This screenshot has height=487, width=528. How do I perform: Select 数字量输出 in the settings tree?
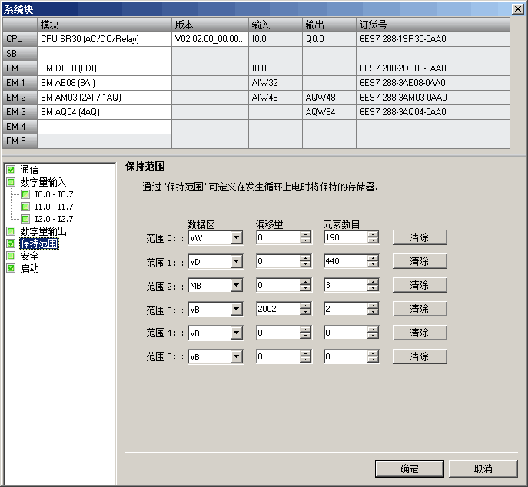point(44,231)
